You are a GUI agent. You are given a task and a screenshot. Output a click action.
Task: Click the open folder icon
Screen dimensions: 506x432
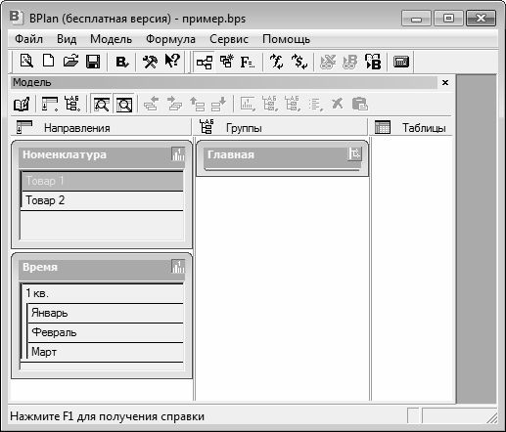coord(70,62)
